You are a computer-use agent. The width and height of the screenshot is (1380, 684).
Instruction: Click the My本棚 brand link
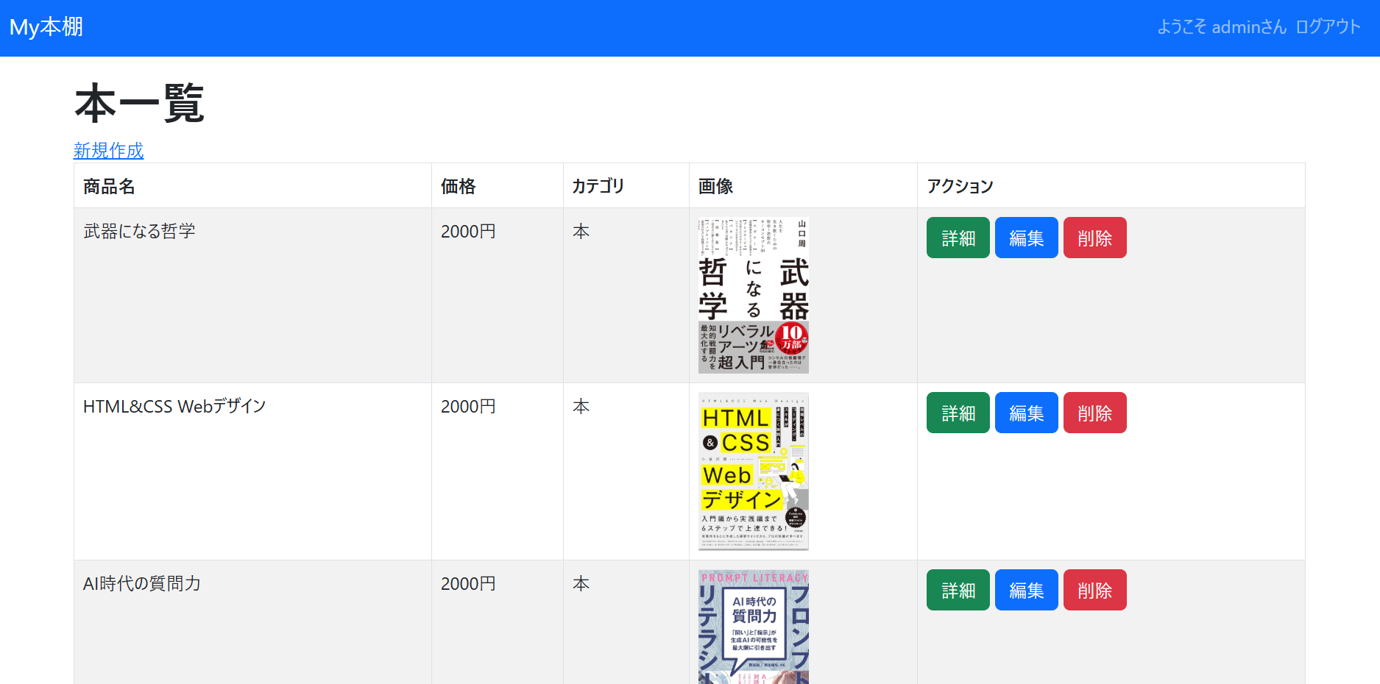[x=46, y=27]
